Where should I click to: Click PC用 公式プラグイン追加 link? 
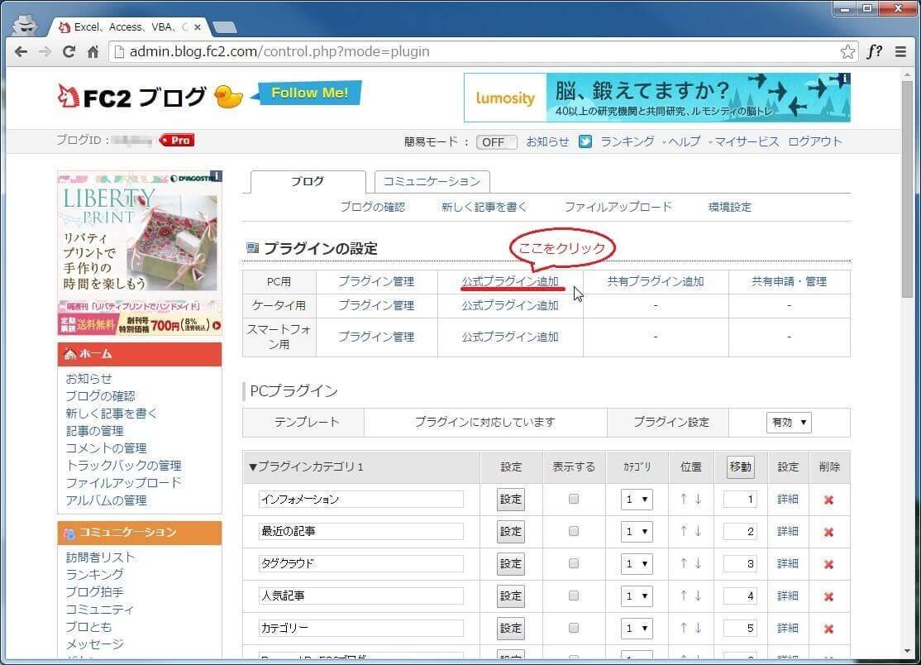(x=509, y=281)
